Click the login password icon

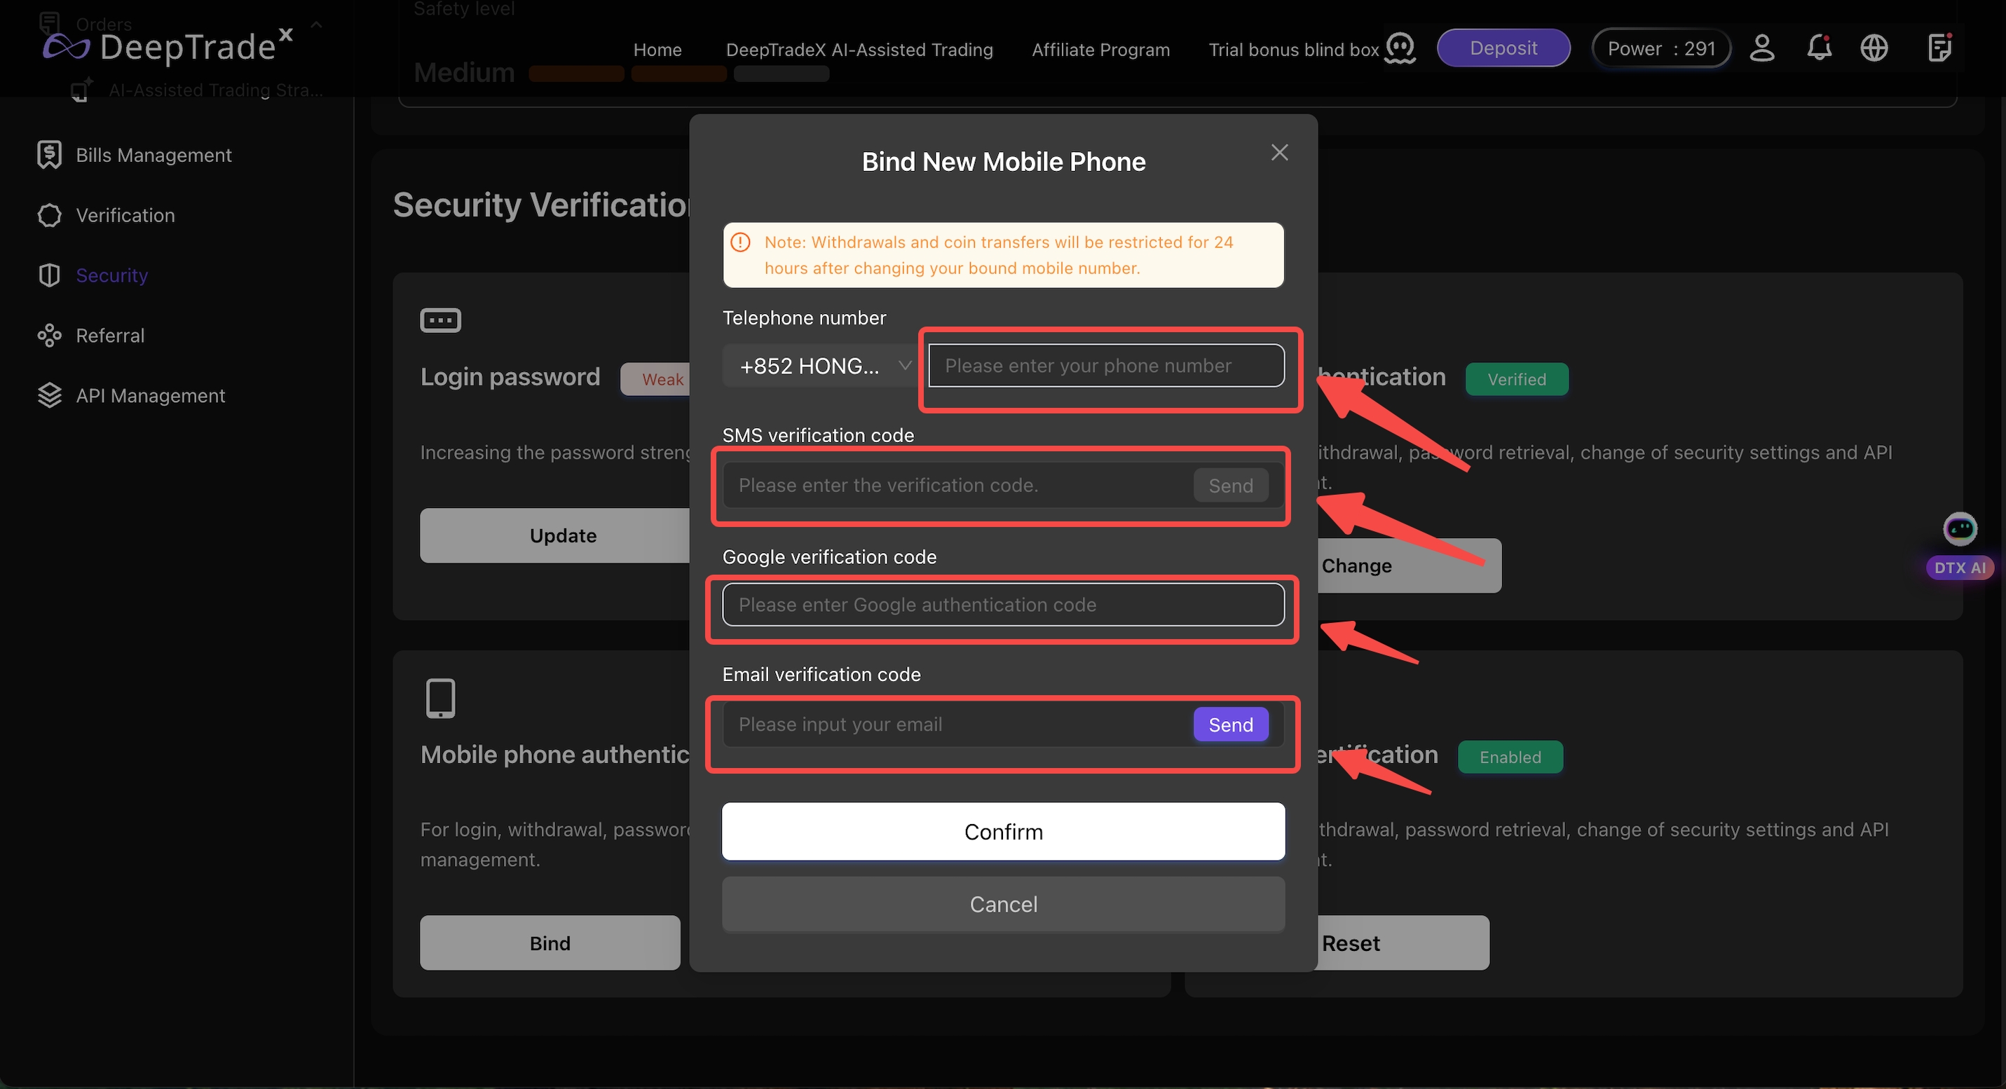coord(441,320)
